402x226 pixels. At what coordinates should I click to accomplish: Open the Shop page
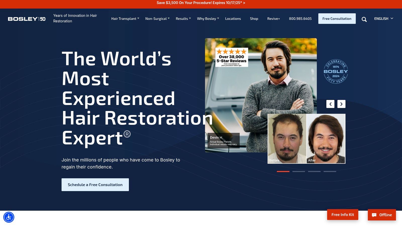pos(254,19)
